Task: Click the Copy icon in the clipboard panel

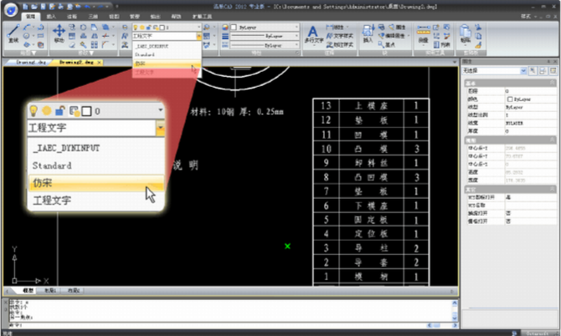Action: click(478, 36)
